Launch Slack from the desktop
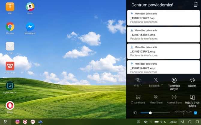Viewport: 201px width, 125px height. point(30,7)
